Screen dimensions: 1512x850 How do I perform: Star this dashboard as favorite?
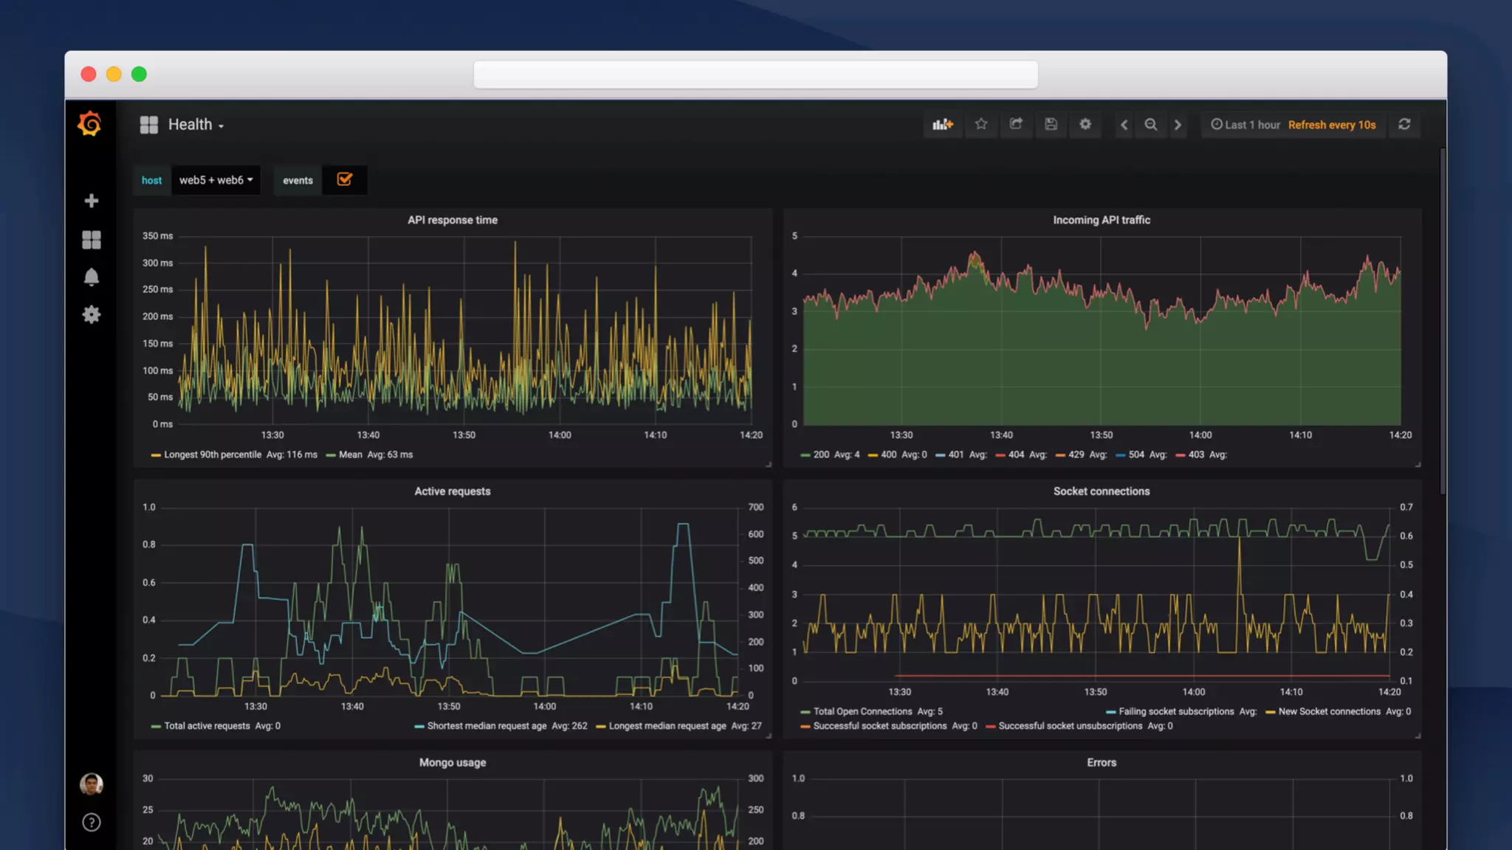tap(981, 125)
